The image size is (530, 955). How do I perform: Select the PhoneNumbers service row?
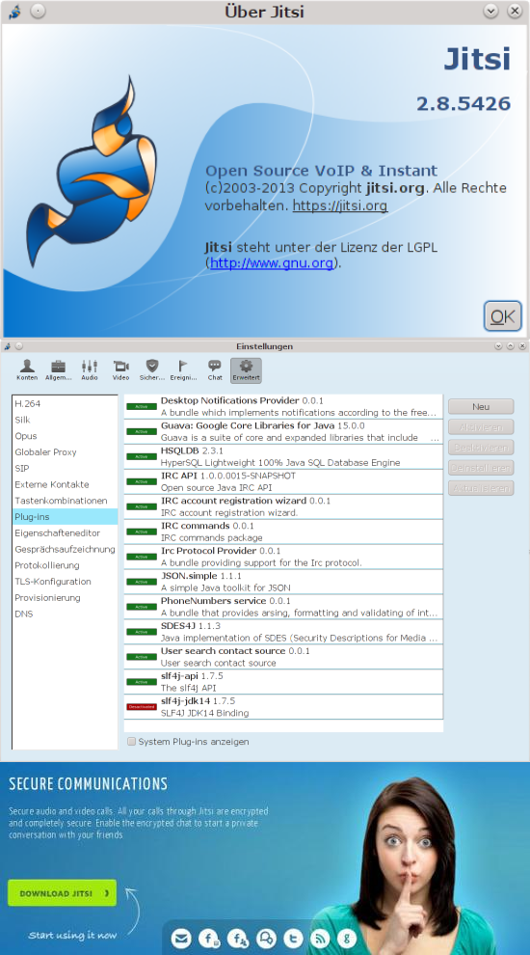[x=283, y=606]
